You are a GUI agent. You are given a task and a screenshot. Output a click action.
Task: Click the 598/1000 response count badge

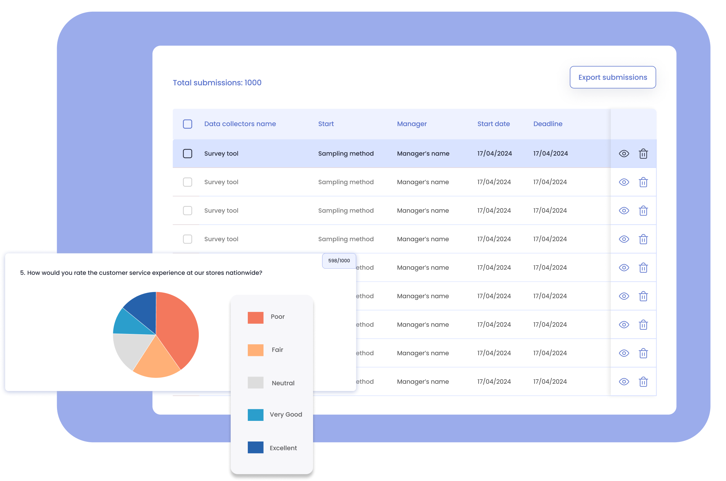tap(339, 261)
